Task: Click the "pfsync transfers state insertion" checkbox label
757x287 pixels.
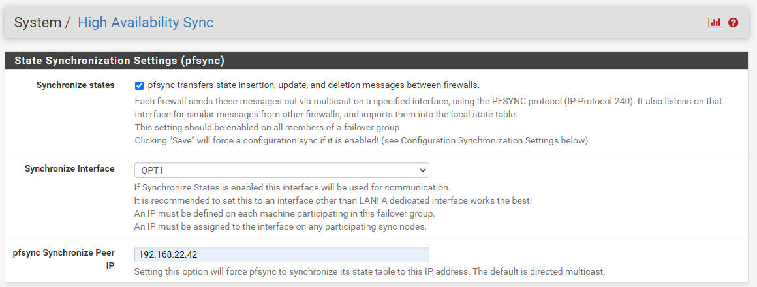Action: pyautogui.click(x=314, y=85)
